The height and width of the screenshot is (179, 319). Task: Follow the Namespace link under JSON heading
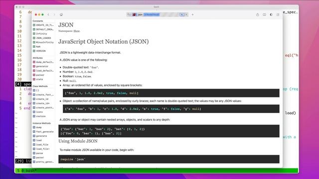click(77, 31)
